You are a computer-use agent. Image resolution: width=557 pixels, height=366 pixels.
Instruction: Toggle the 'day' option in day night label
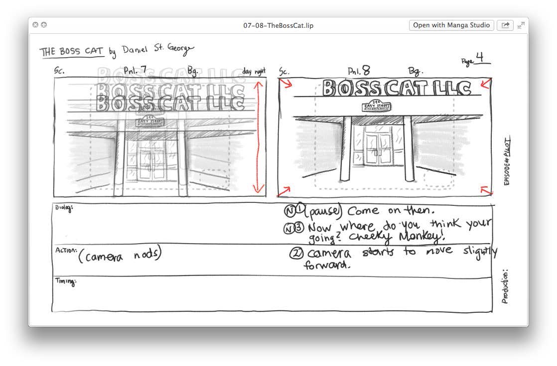click(246, 71)
